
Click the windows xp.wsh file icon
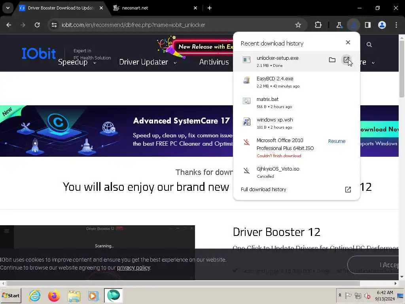(x=247, y=122)
